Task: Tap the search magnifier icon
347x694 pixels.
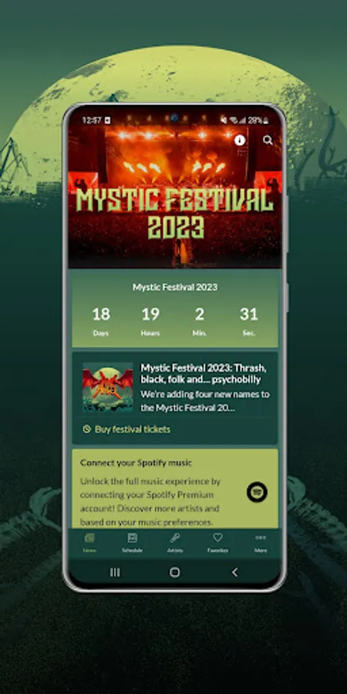Action: (268, 140)
